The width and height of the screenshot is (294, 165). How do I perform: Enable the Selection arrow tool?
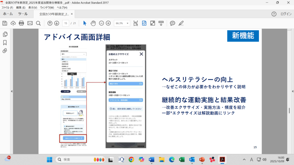tap(85, 23)
